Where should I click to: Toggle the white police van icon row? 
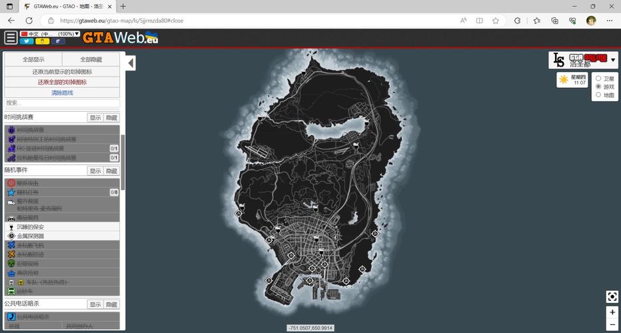(x=62, y=204)
